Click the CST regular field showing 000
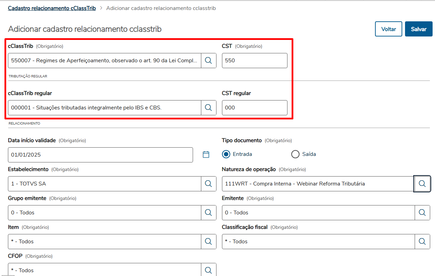 (254, 108)
